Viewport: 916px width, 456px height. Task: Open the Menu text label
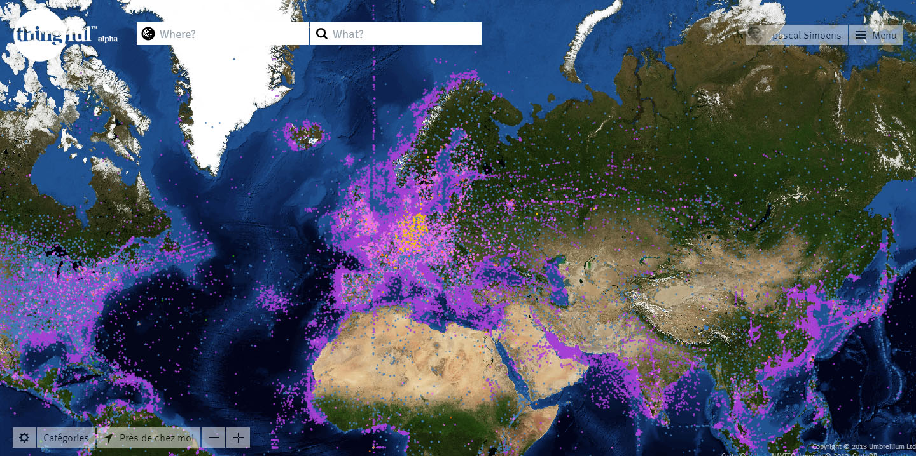point(884,35)
